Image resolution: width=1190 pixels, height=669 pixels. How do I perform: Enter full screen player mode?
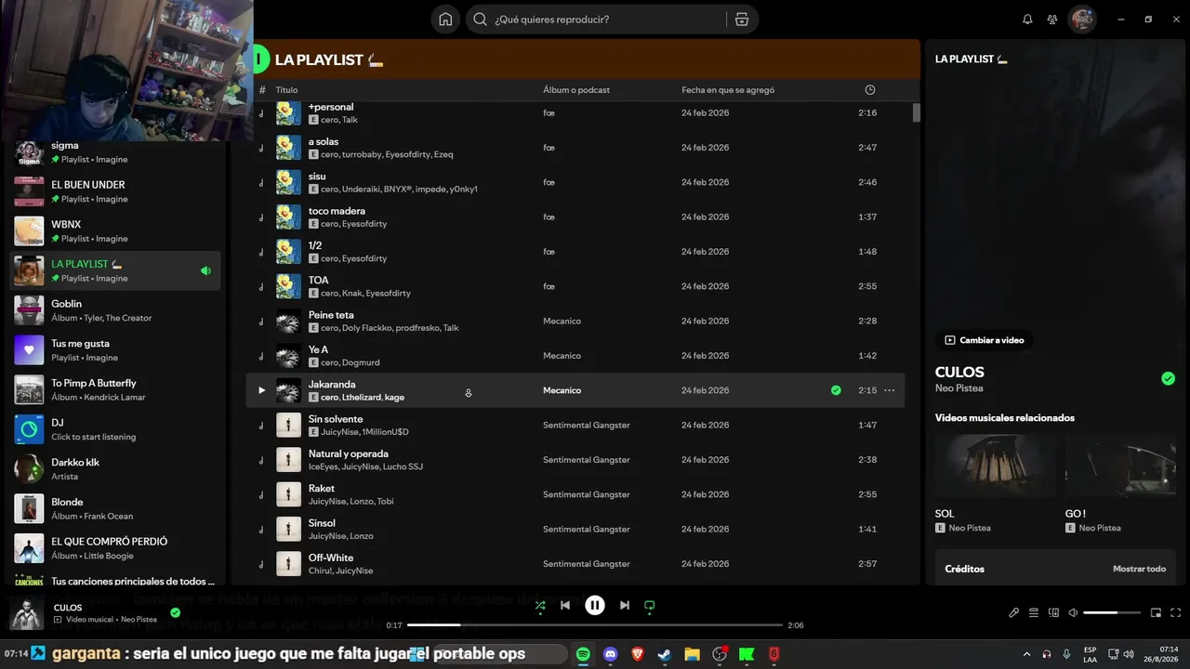[x=1176, y=613]
